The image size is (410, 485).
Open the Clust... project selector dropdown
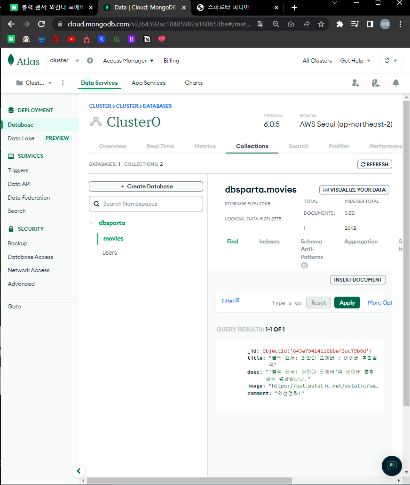point(34,83)
